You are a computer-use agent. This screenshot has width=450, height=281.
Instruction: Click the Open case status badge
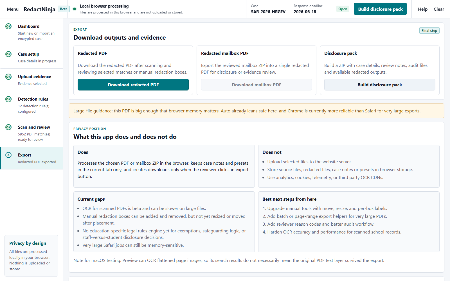[343, 9]
